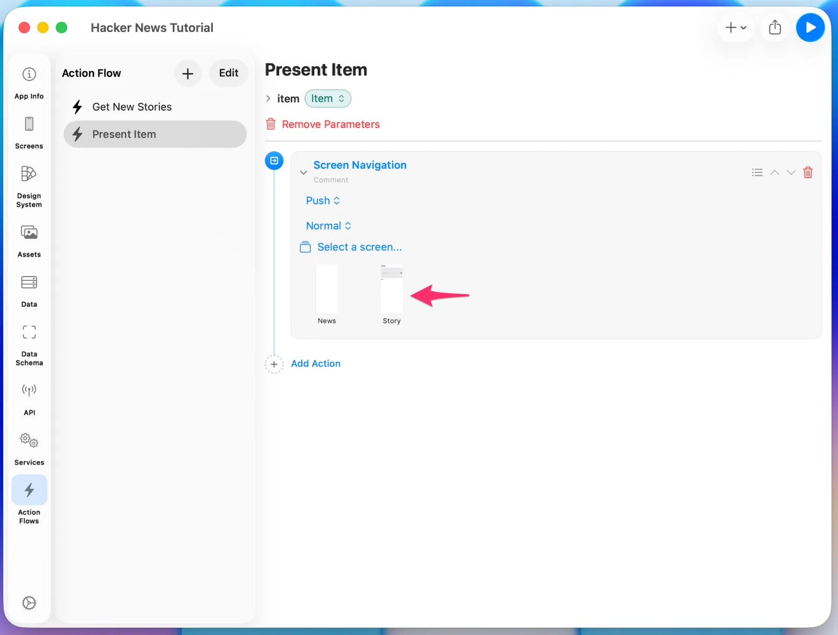
Task: Click the share export icon
Action: point(775,27)
